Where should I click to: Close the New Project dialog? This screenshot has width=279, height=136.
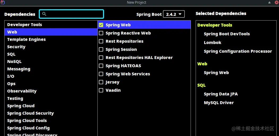pyautogui.click(x=277, y=2)
